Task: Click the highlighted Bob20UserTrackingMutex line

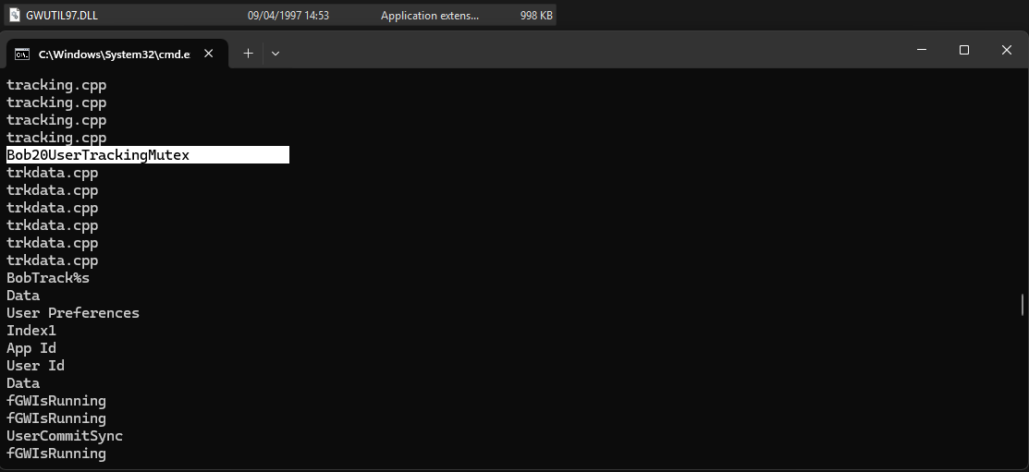Action: tap(98, 155)
